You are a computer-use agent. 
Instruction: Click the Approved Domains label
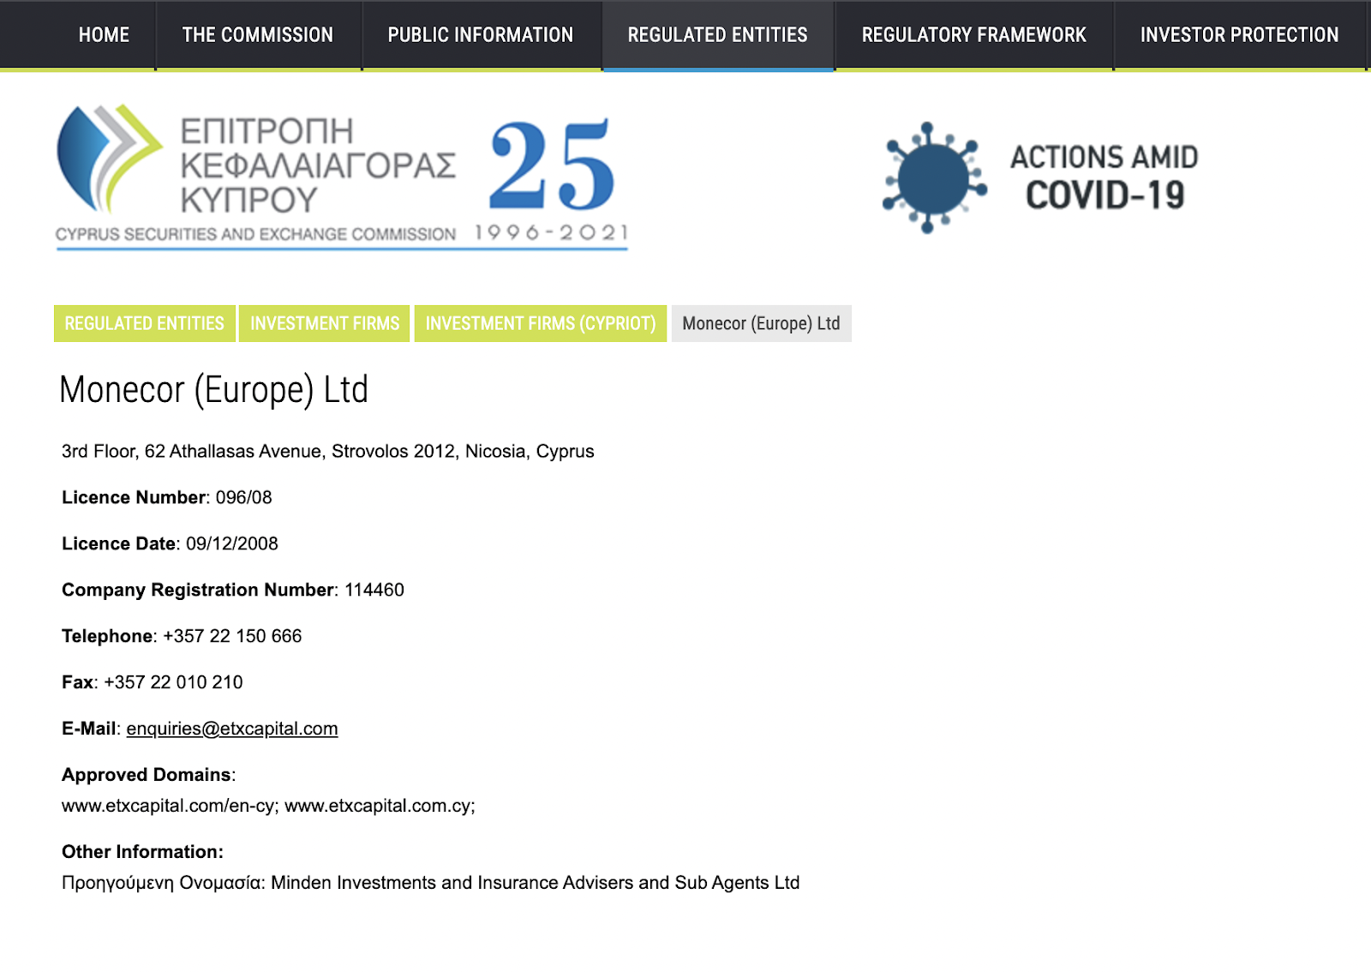147,776
